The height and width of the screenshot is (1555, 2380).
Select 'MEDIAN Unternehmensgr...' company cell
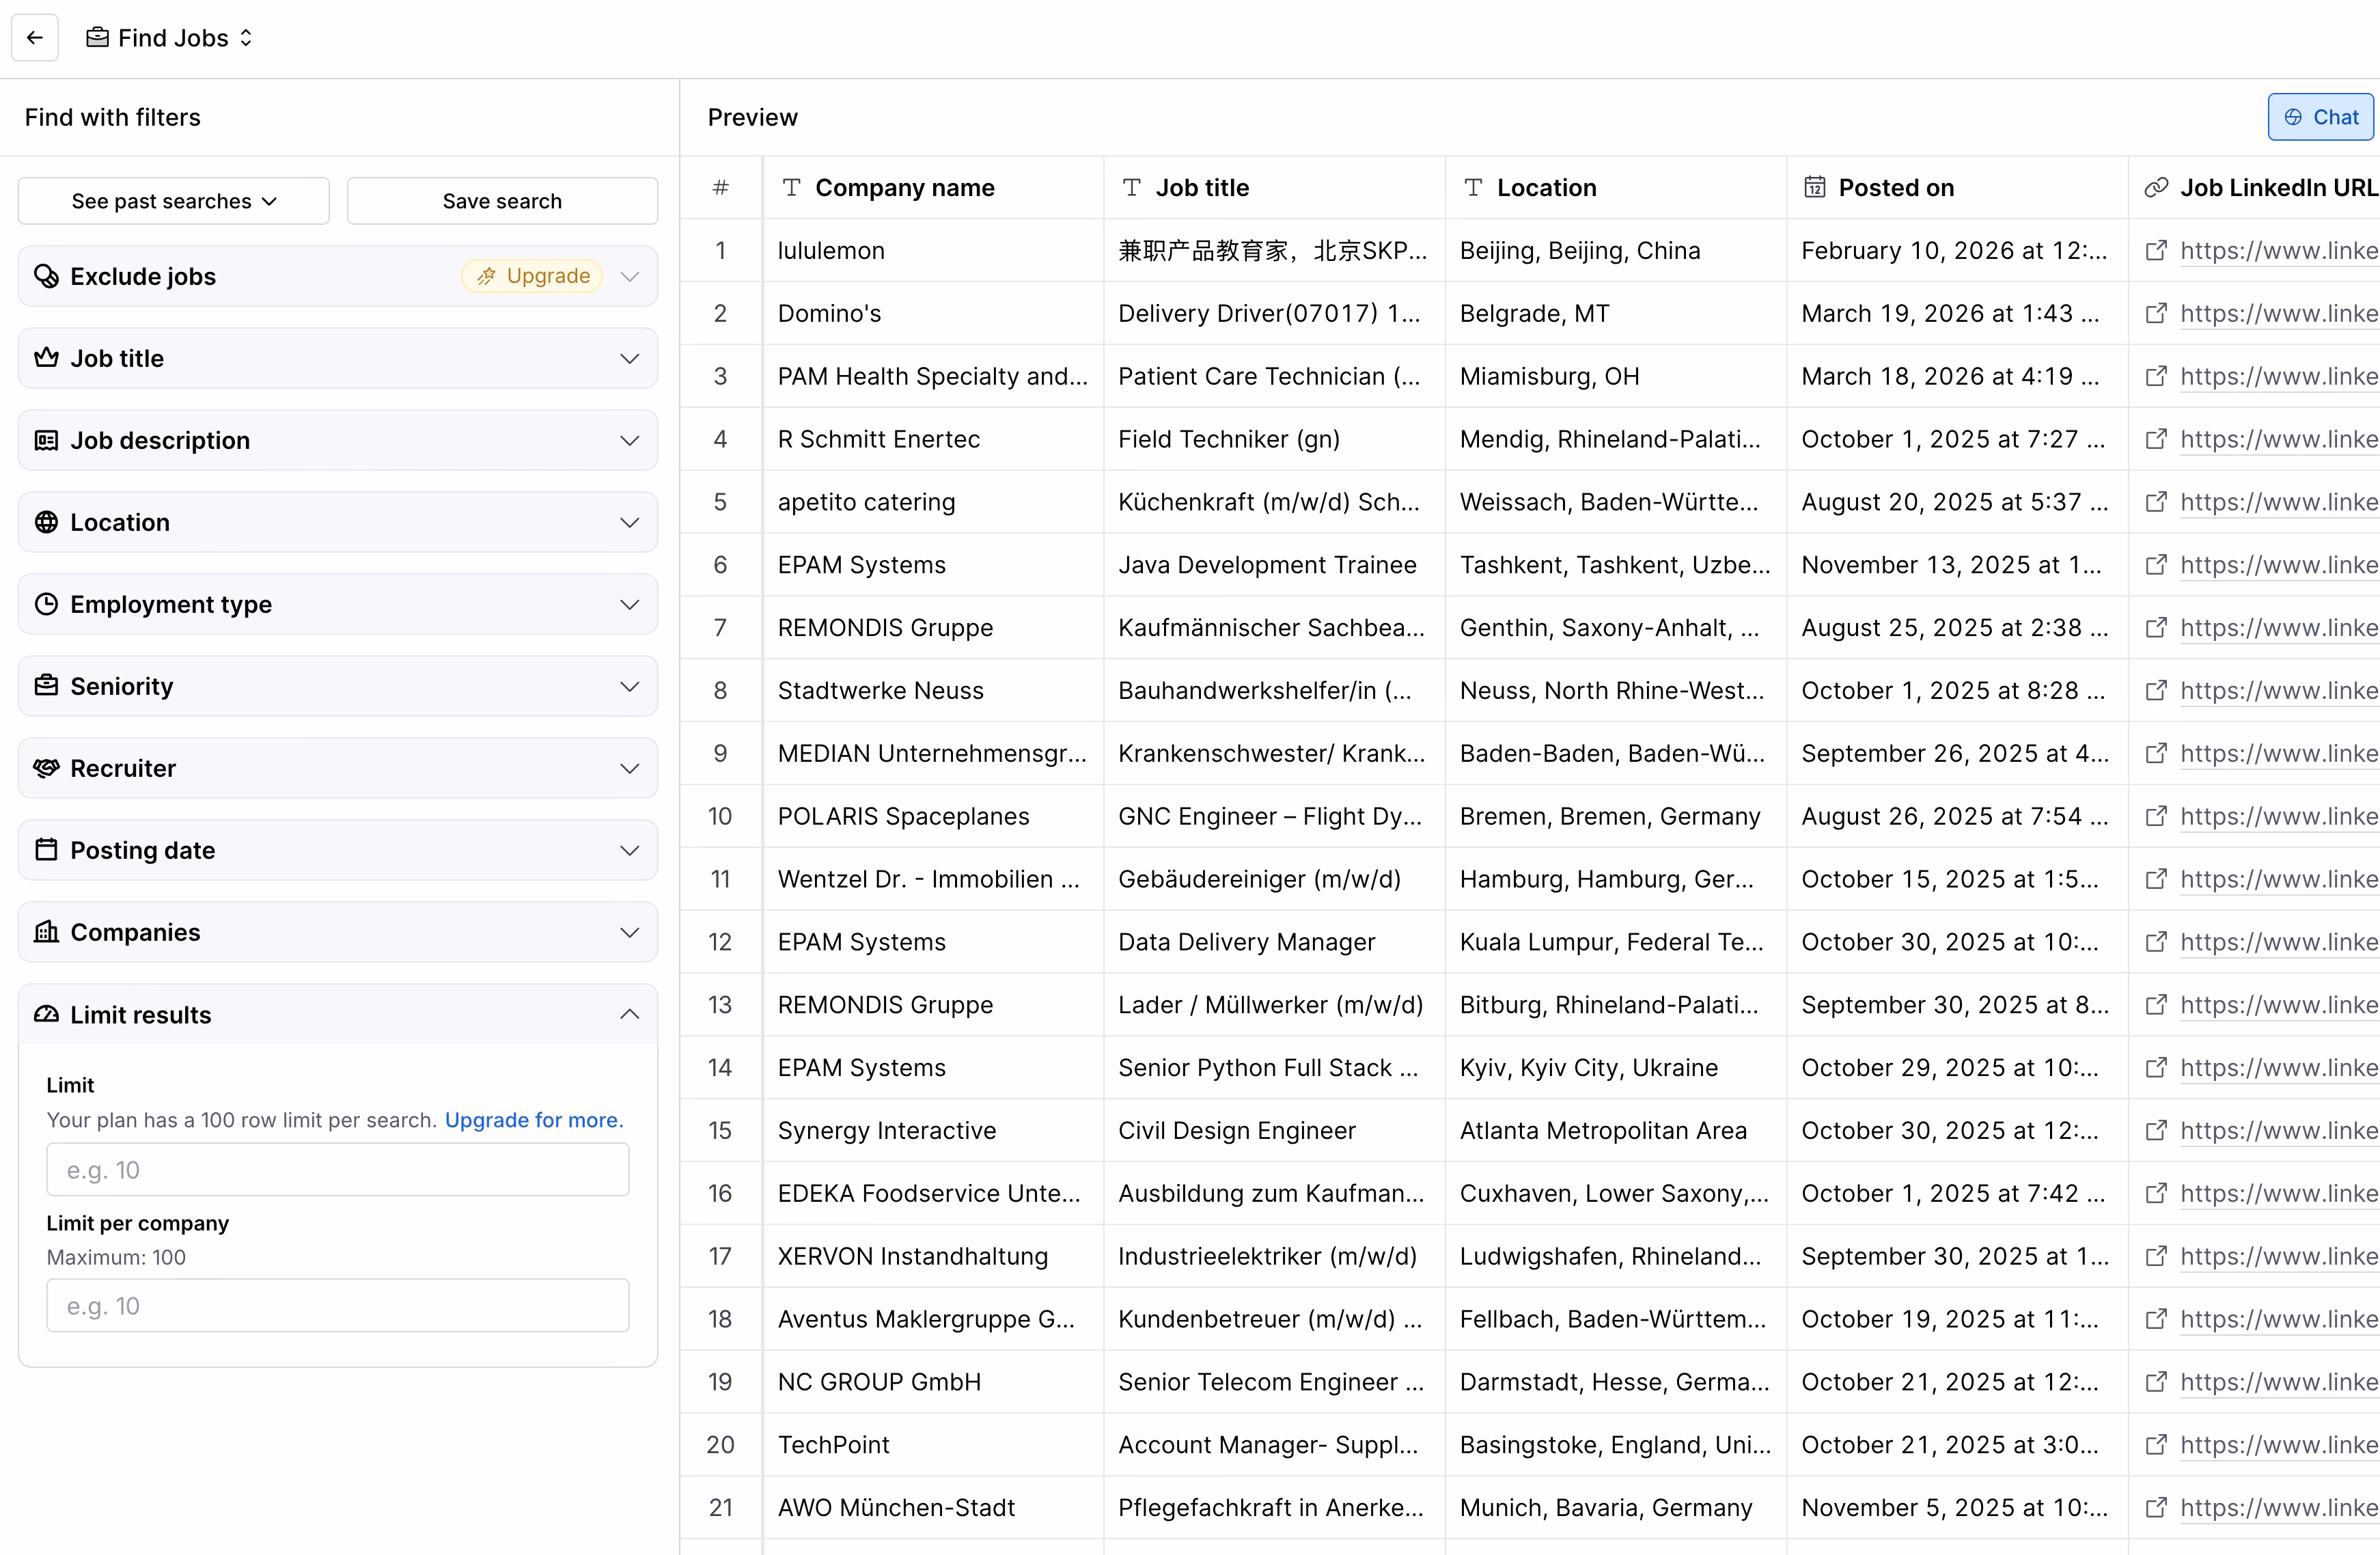click(x=933, y=754)
